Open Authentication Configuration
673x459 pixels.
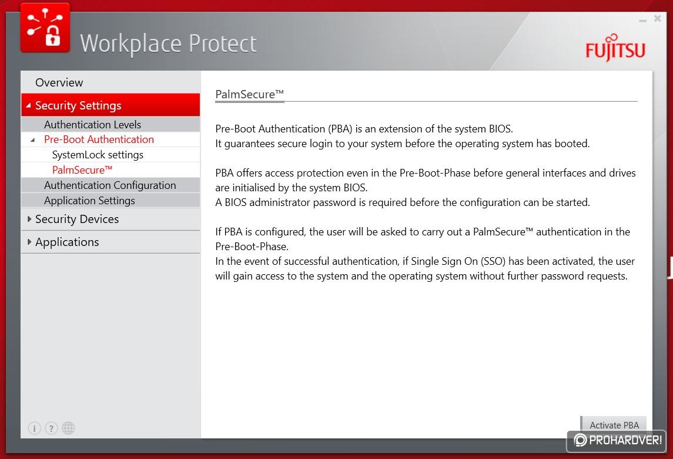[x=111, y=185]
